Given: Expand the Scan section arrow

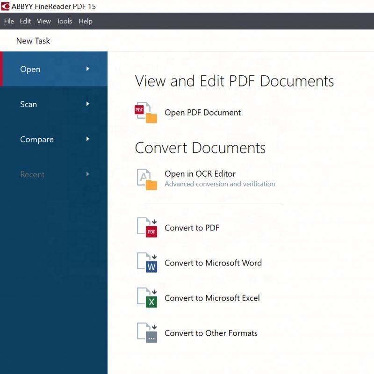Looking at the screenshot, I should coord(87,104).
